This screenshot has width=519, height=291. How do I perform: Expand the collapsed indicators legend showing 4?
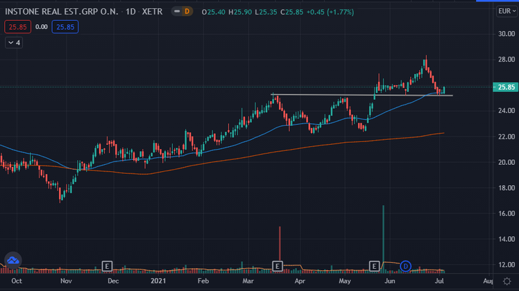click(14, 43)
